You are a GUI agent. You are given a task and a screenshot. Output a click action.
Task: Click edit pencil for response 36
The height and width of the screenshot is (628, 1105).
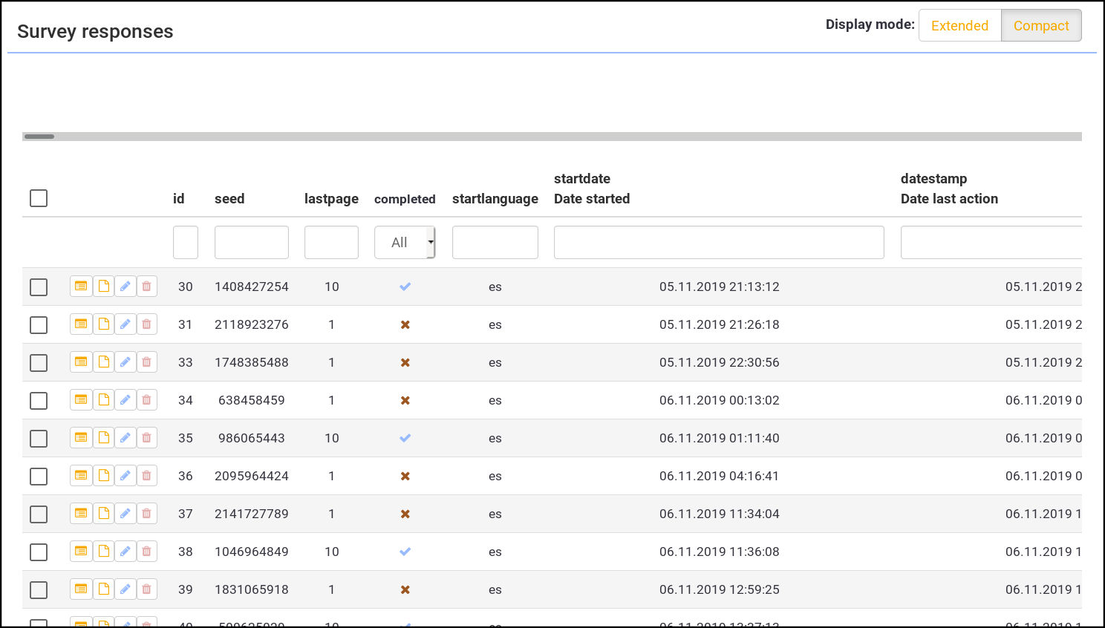tap(126, 476)
